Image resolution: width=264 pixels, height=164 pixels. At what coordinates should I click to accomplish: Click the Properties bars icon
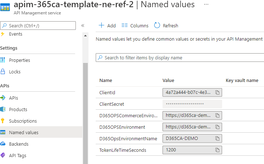pyautogui.click(x=3, y=60)
